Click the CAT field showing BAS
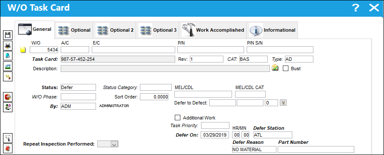 [253, 59]
